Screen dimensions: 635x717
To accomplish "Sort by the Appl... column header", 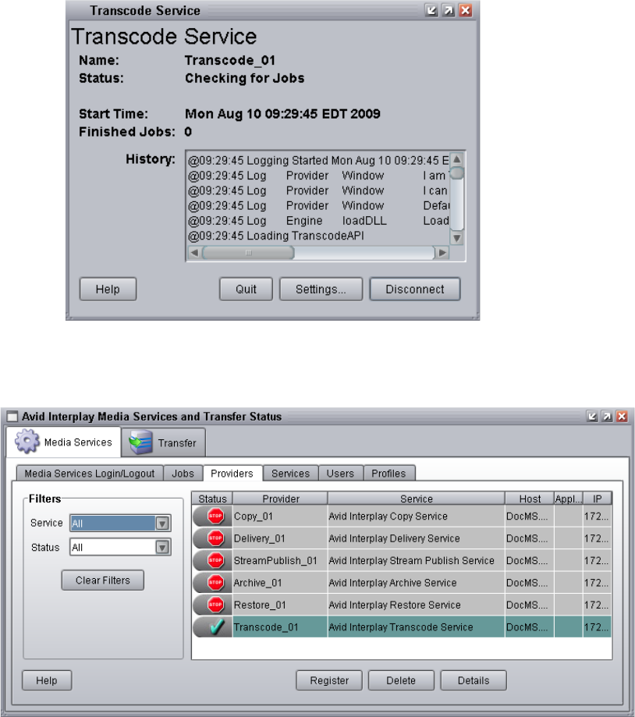I will point(568,499).
